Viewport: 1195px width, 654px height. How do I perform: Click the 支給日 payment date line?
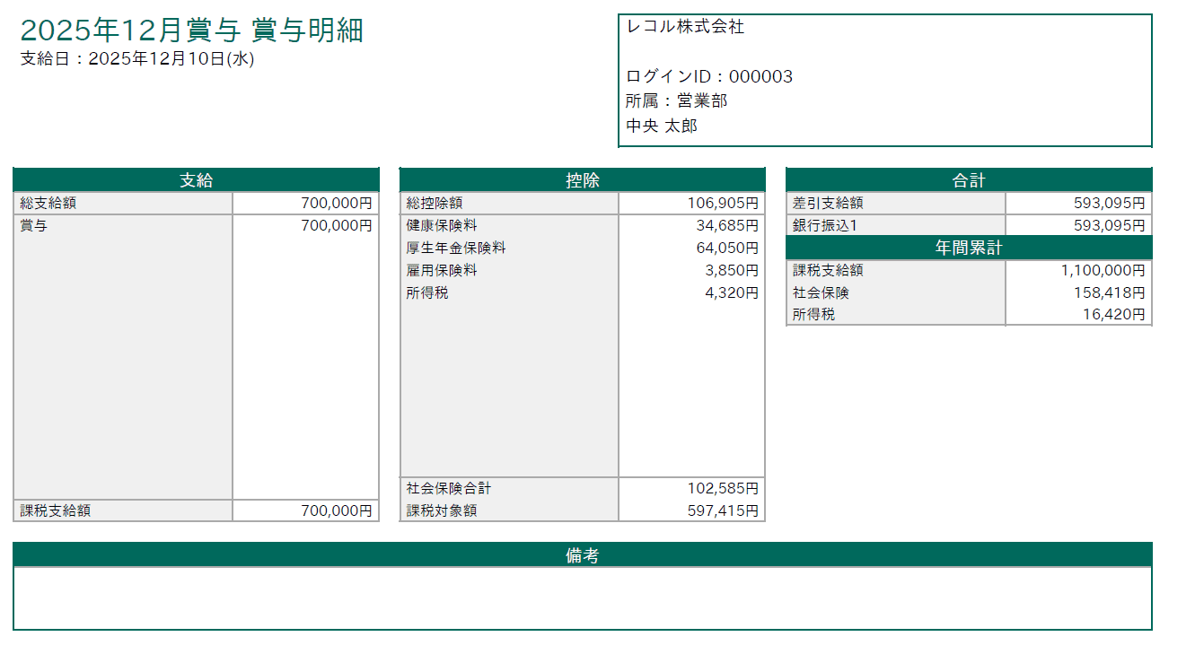137,59
